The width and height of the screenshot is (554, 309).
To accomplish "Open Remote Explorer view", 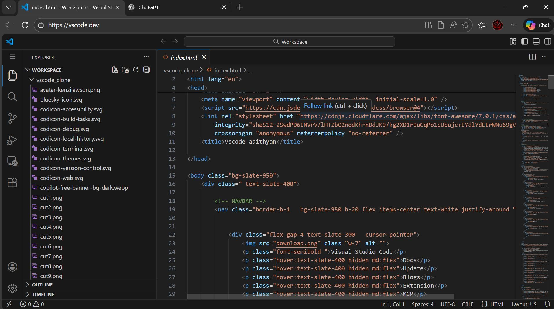I will pyautogui.click(x=12, y=161).
